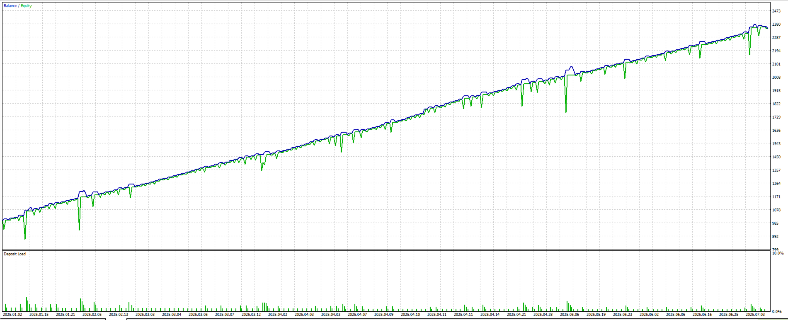This screenshot has height=320, width=788.
Task: Click the 2025.01.21 date label
Action: (65, 315)
